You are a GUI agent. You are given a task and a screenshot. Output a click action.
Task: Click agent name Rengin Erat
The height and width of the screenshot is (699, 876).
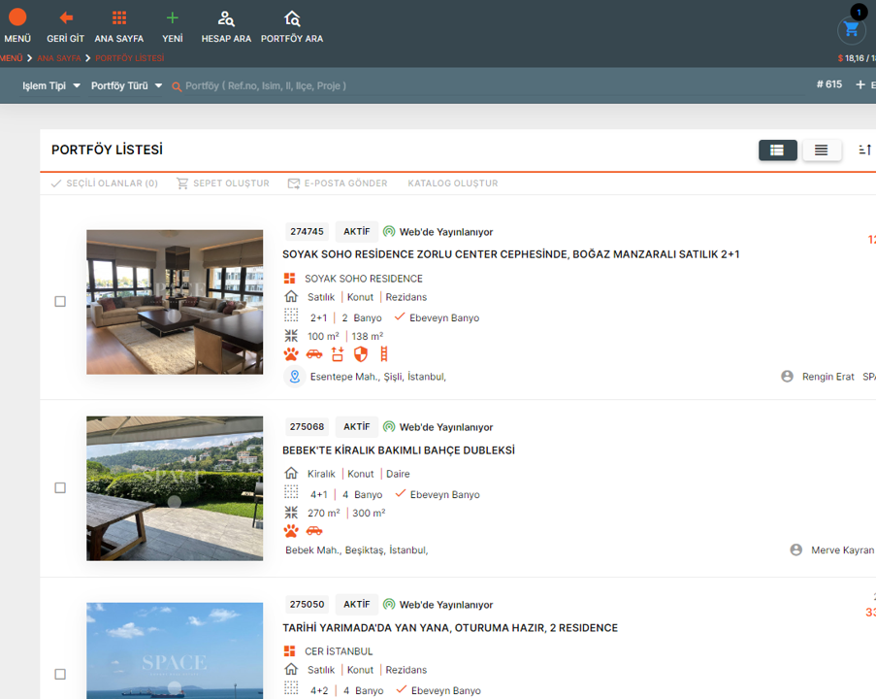pyautogui.click(x=827, y=377)
